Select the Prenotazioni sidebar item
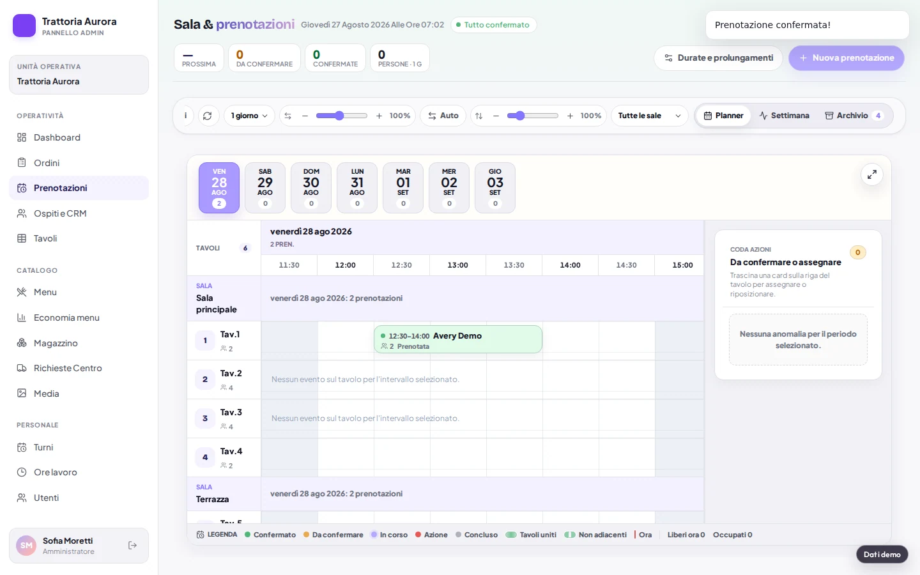920x575 pixels. [79, 188]
